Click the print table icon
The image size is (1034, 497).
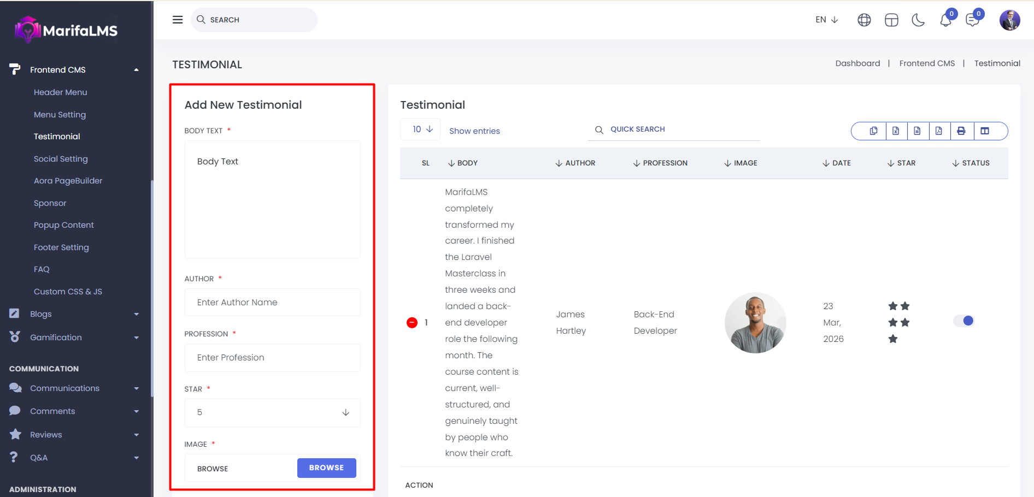pyautogui.click(x=961, y=131)
